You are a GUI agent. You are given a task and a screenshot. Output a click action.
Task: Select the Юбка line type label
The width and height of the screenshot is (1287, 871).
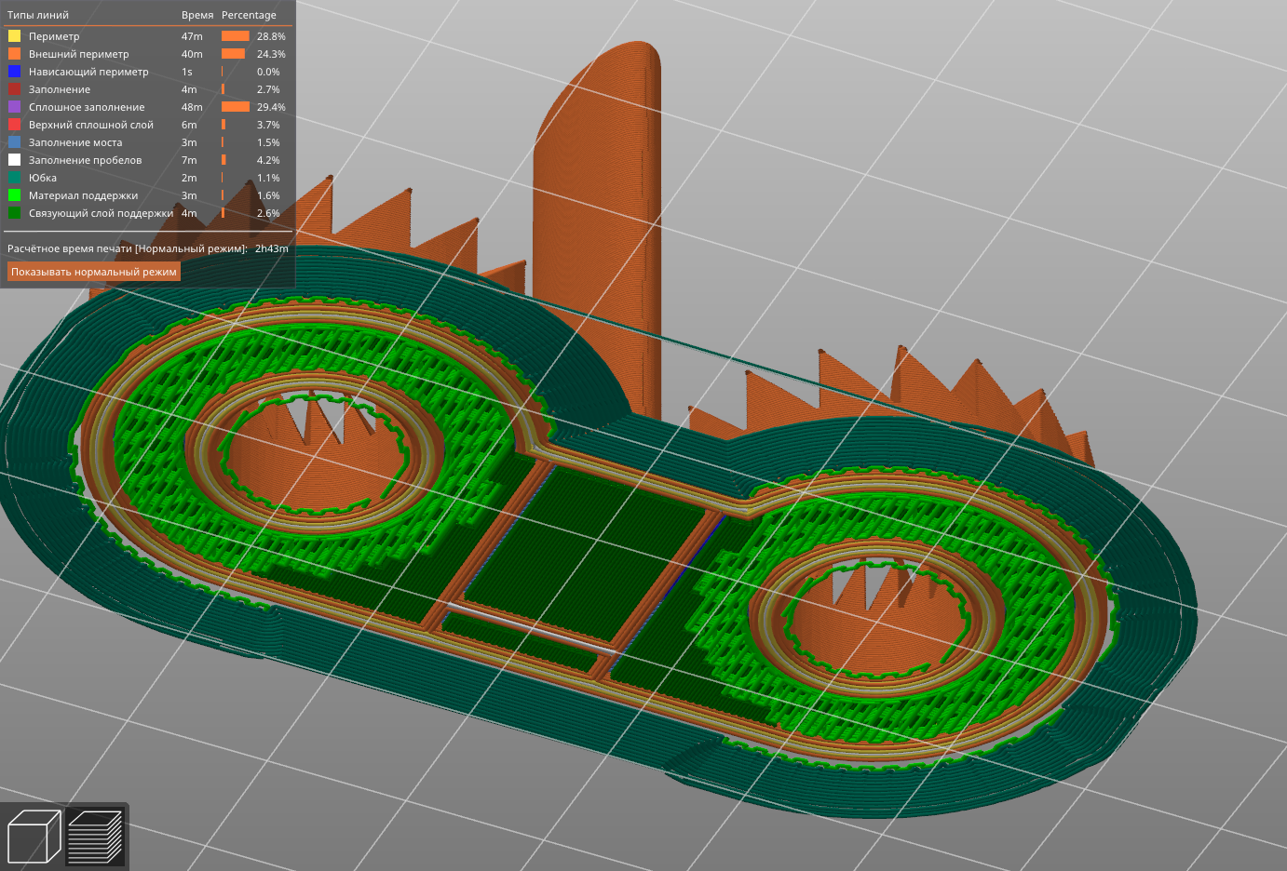coord(43,178)
